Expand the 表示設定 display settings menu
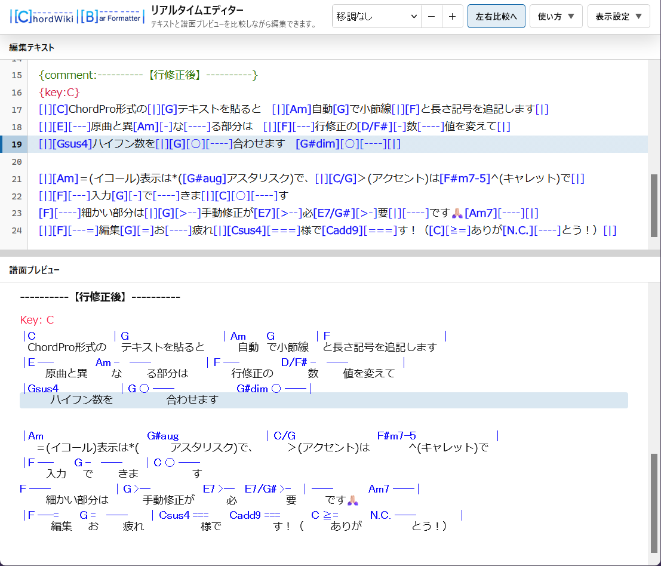Viewport: 661px width, 566px height. pyautogui.click(x=619, y=17)
